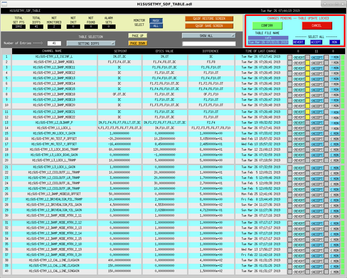Click the MASK monitor select button
This screenshot has width=347, height=278.
point(156,21)
